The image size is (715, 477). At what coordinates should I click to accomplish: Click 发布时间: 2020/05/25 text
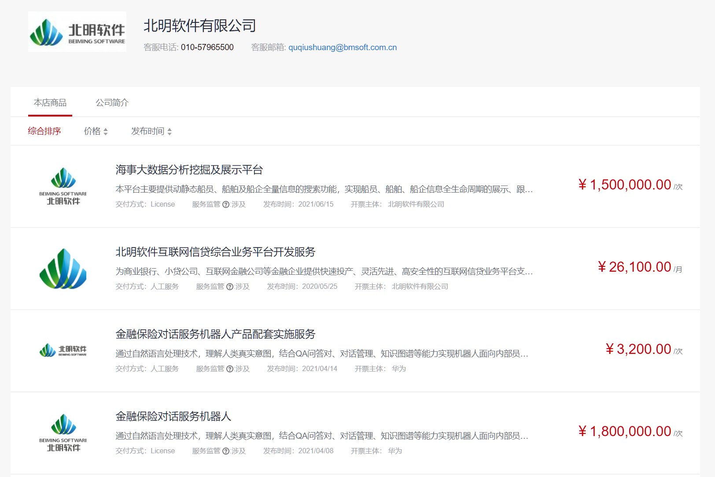(x=302, y=287)
